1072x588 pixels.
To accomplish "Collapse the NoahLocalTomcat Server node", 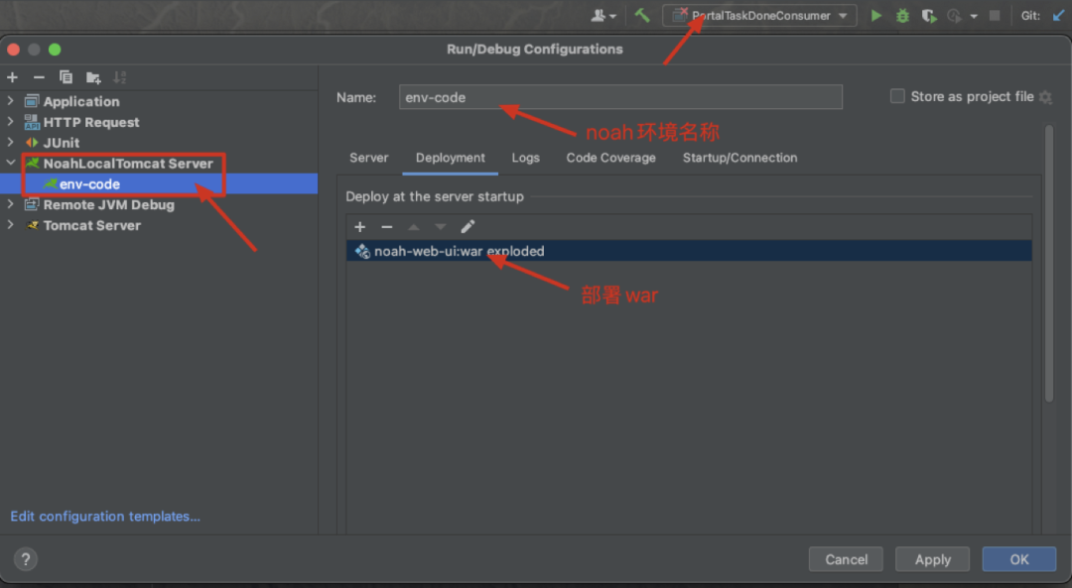I will [10, 163].
